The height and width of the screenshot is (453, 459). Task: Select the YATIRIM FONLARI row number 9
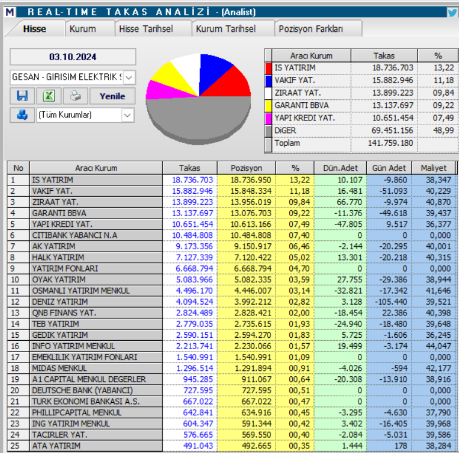pos(231,269)
